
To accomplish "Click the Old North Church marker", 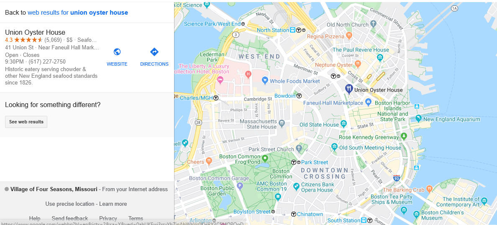I will (374, 23).
